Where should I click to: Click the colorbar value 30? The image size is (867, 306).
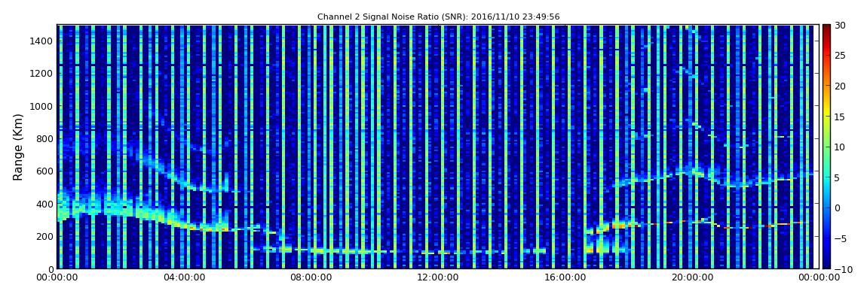(x=840, y=26)
